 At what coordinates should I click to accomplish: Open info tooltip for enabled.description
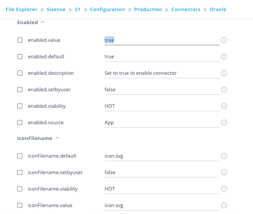(x=224, y=73)
